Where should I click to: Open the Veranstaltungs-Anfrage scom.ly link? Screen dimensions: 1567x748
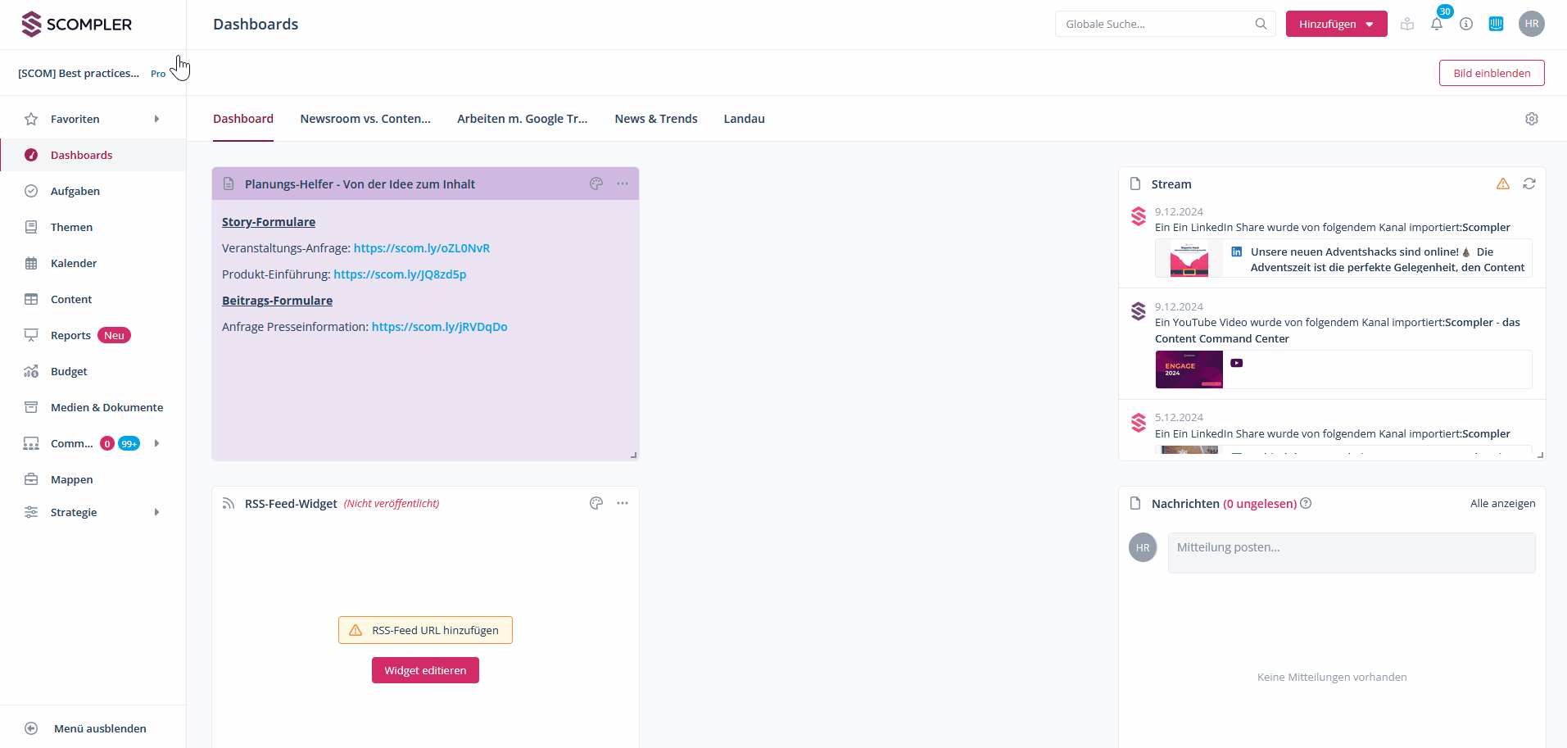(421, 248)
